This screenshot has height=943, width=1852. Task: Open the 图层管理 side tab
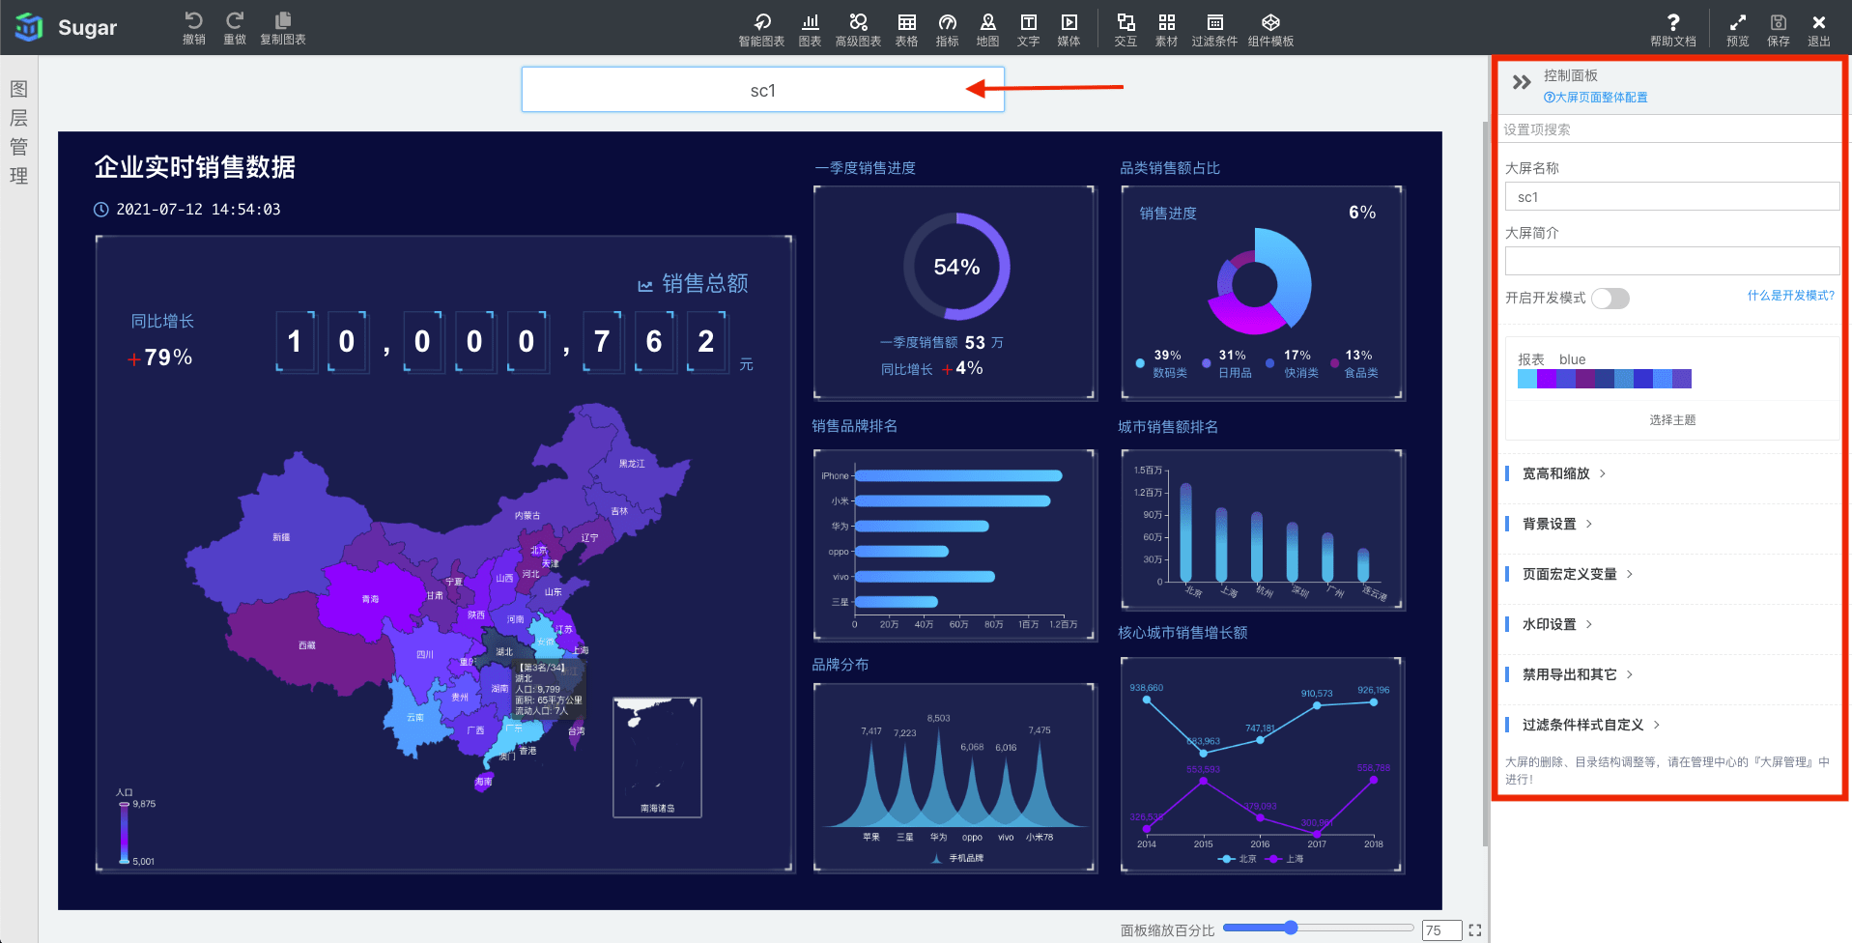18,132
